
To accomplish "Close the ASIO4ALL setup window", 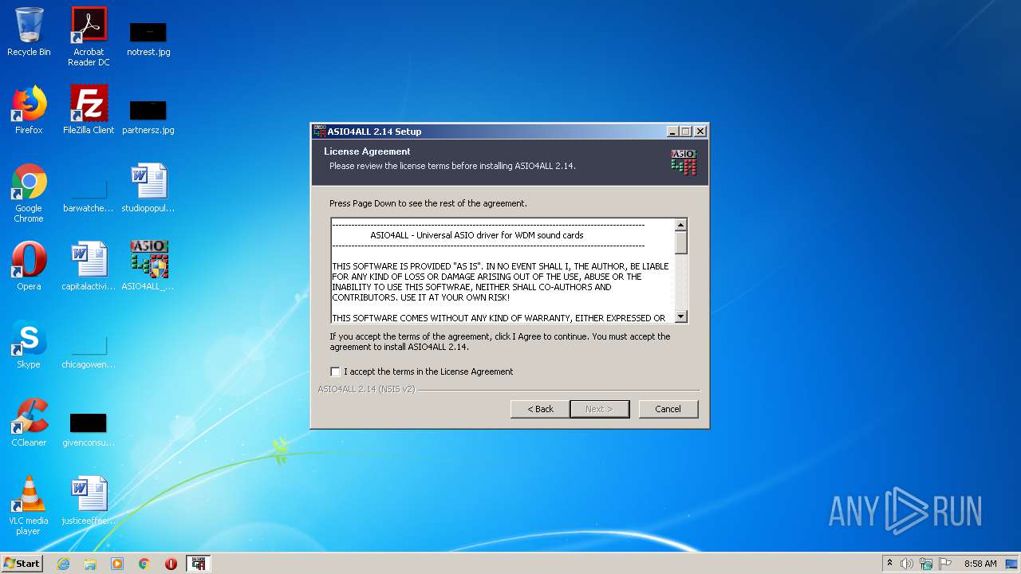I will (x=700, y=132).
